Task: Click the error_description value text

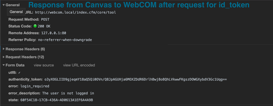Action: [x=68, y=93]
